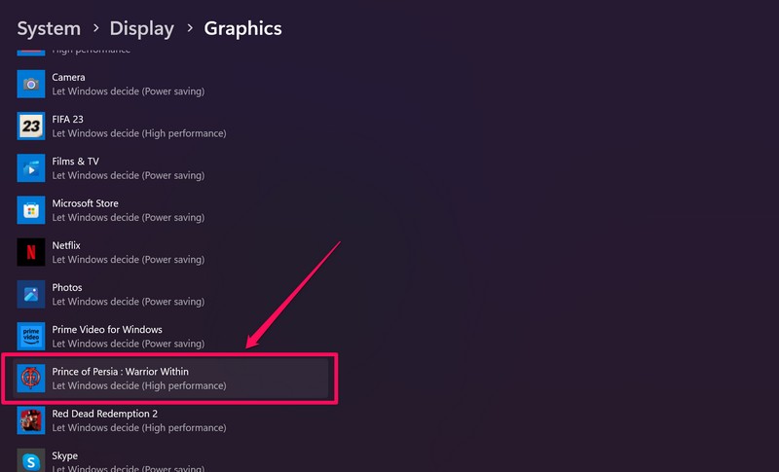This screenshot has height=472, width=779.
Task: Go back to System in breadcrumb
Action: pos(49,29)
